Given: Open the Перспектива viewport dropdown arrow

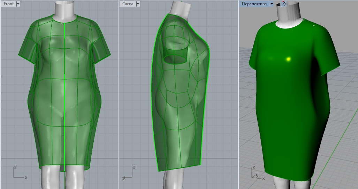Looking at the screenshot, I should 272,4.
